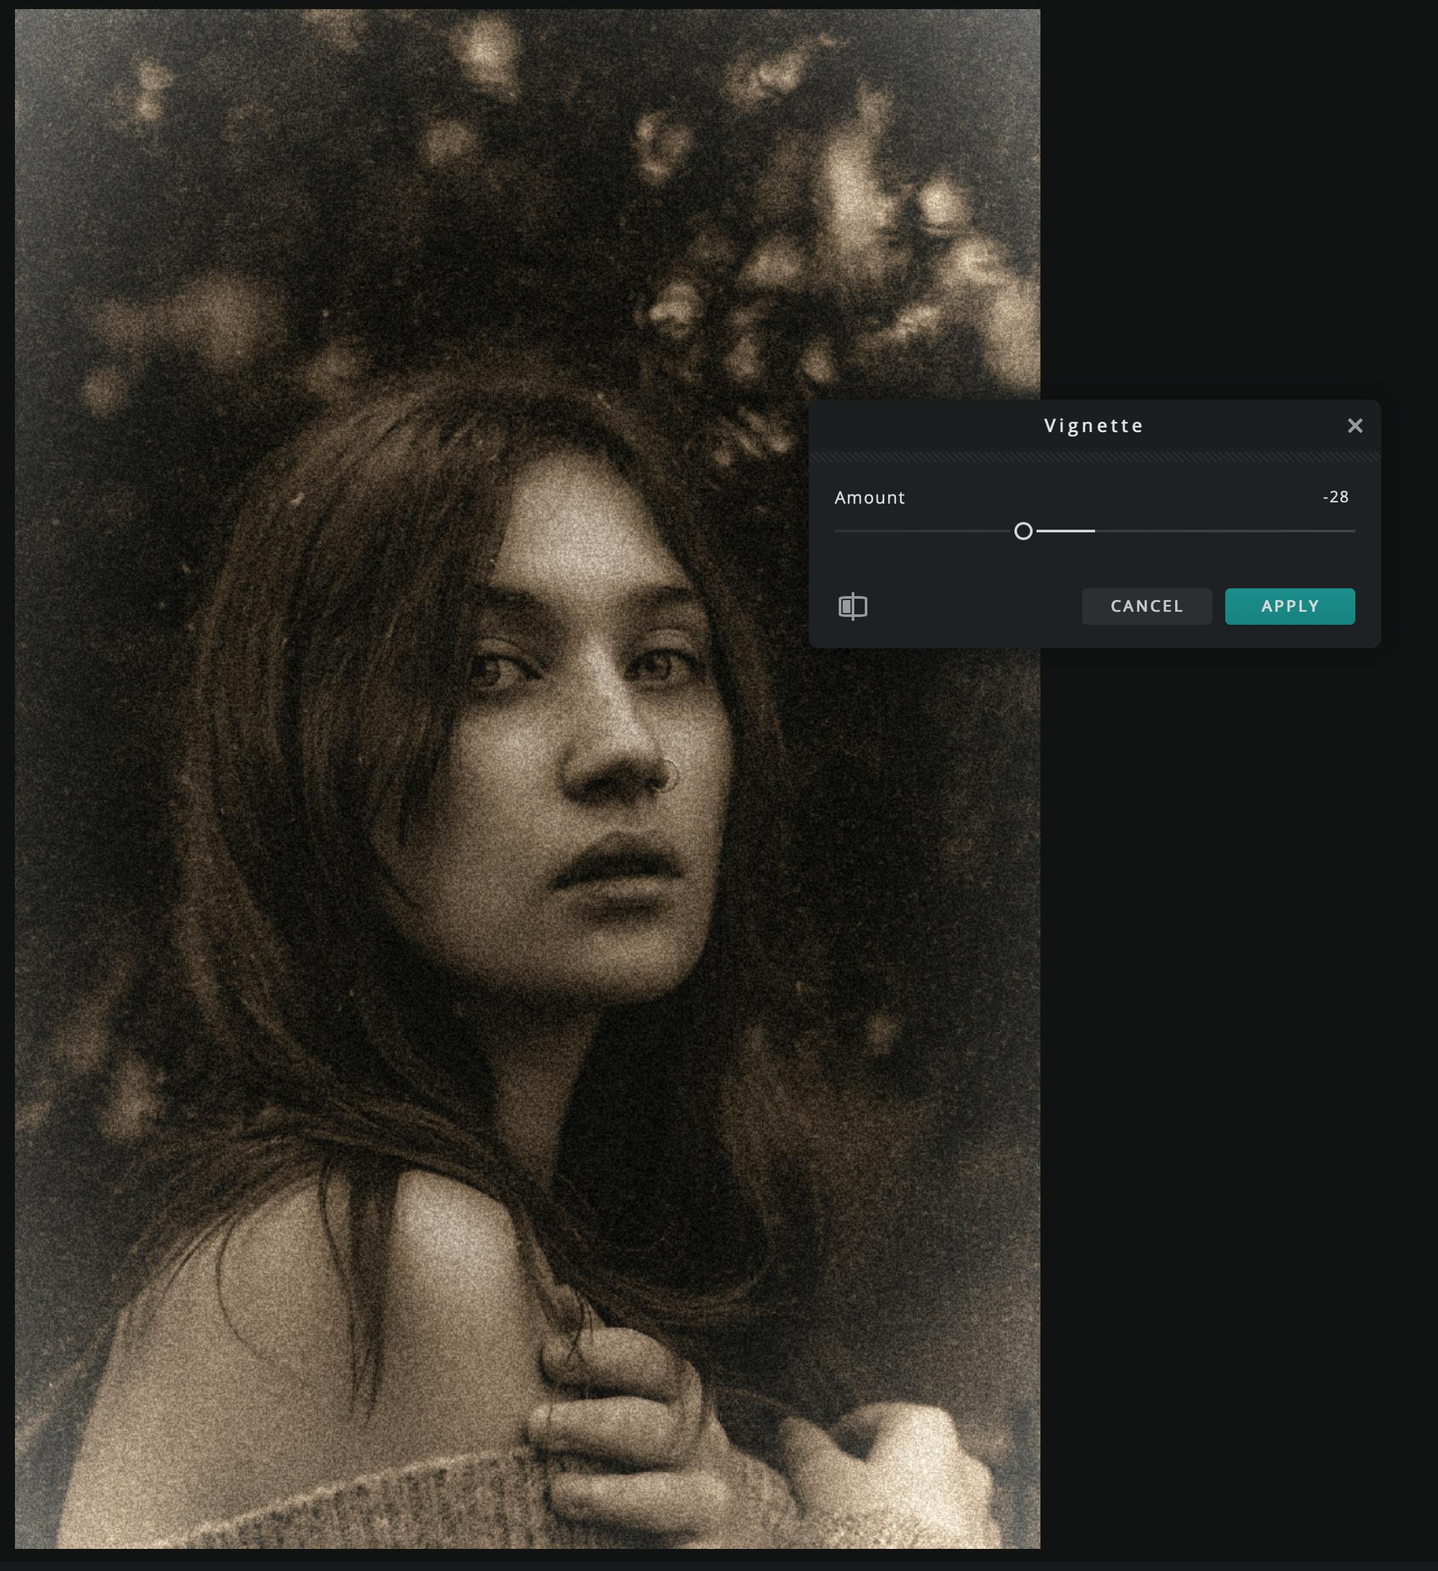The width and height of the screenshot is (1438, 1571).
Task: Cancel the vignette adjustment
Action: [1146, 607]
